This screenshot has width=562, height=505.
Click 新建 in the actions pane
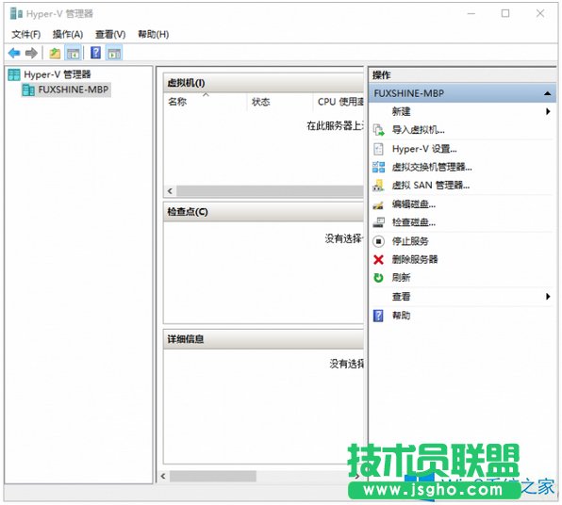(x=401, y=111)
